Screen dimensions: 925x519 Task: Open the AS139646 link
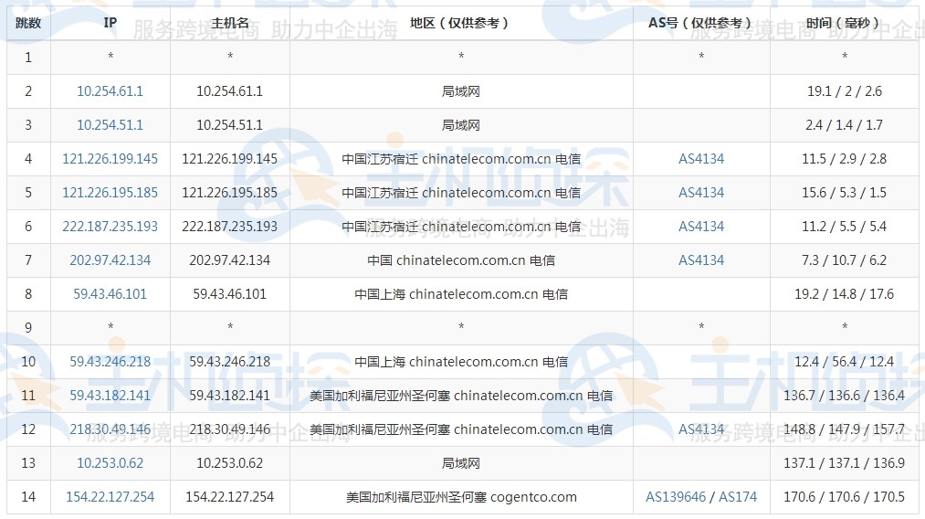(676, 497)
